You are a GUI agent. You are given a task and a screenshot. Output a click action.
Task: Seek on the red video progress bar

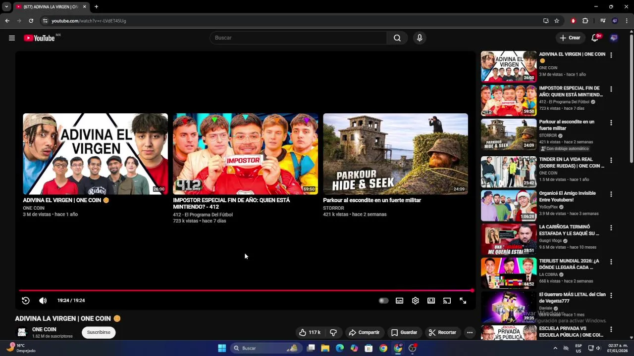click(x=246, y=290)
